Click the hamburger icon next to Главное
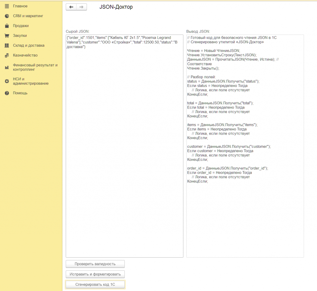Viewport: 317px width, 291px height. click(x=7, y=6)
